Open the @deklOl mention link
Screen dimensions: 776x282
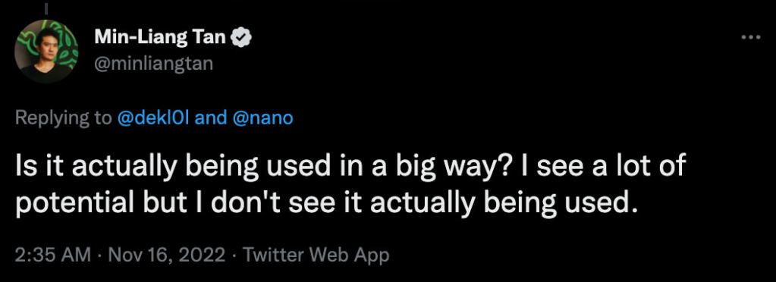pyautogui.click(x=157, y=117)
